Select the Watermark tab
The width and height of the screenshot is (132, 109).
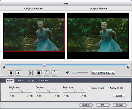(x=44, y=80)
